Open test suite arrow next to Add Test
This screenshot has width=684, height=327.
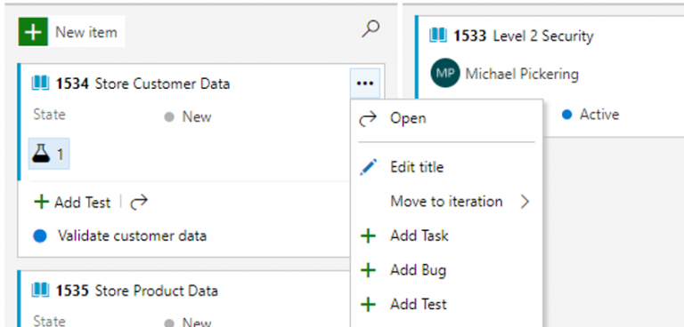(139, 203)
